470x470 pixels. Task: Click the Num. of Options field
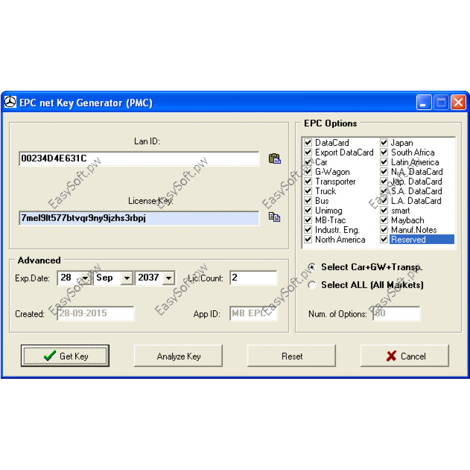click(x=397, y=313)
